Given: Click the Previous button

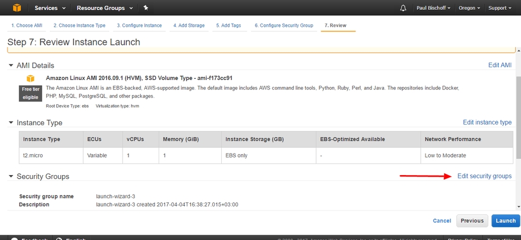Looking at the screenshot, I should coord(472,221).
